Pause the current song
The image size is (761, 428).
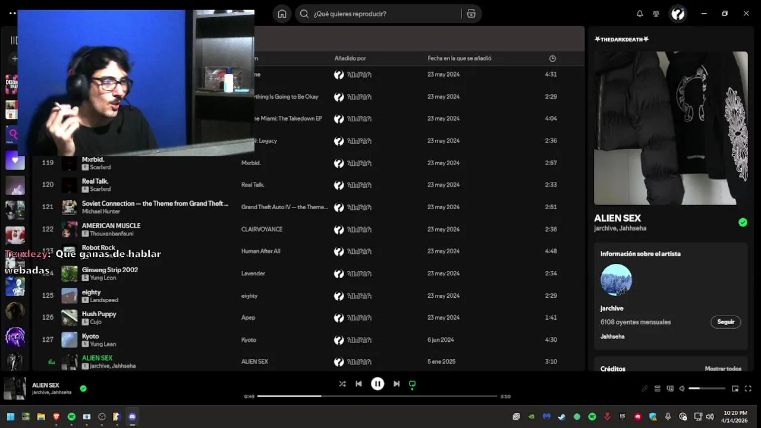378,384
